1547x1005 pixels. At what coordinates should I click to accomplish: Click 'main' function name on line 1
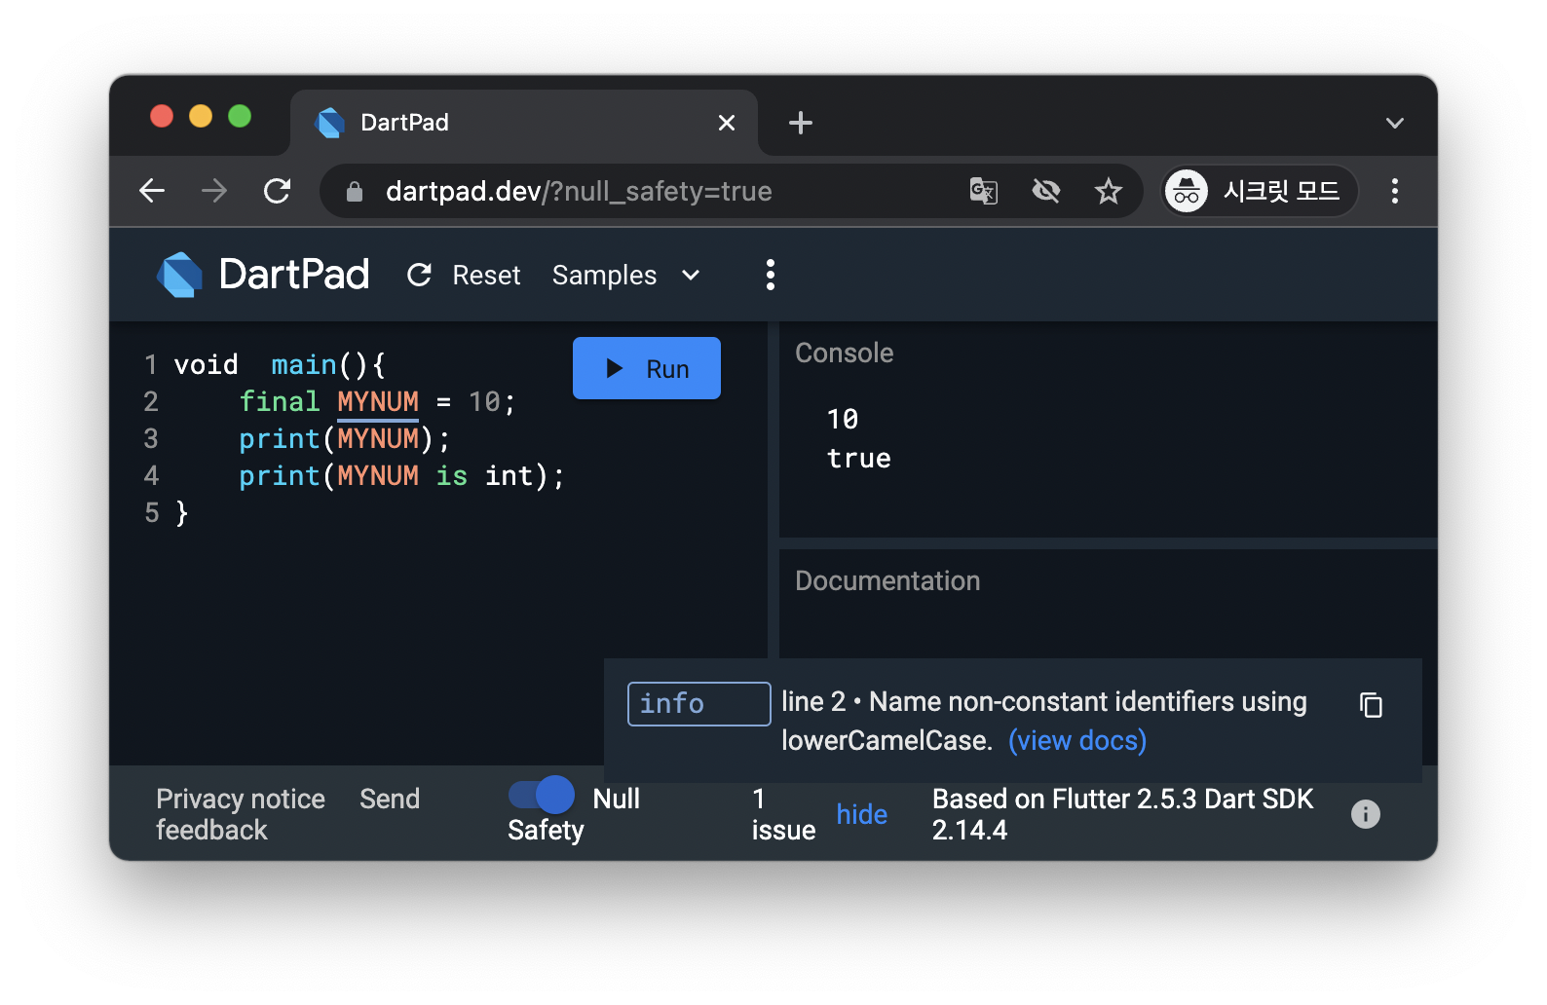304,364
